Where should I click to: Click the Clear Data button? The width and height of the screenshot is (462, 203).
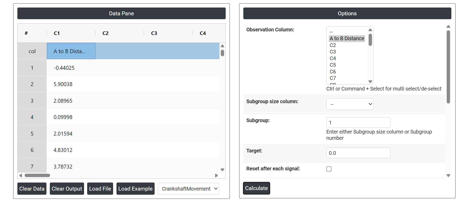click(x=32, y=189)
